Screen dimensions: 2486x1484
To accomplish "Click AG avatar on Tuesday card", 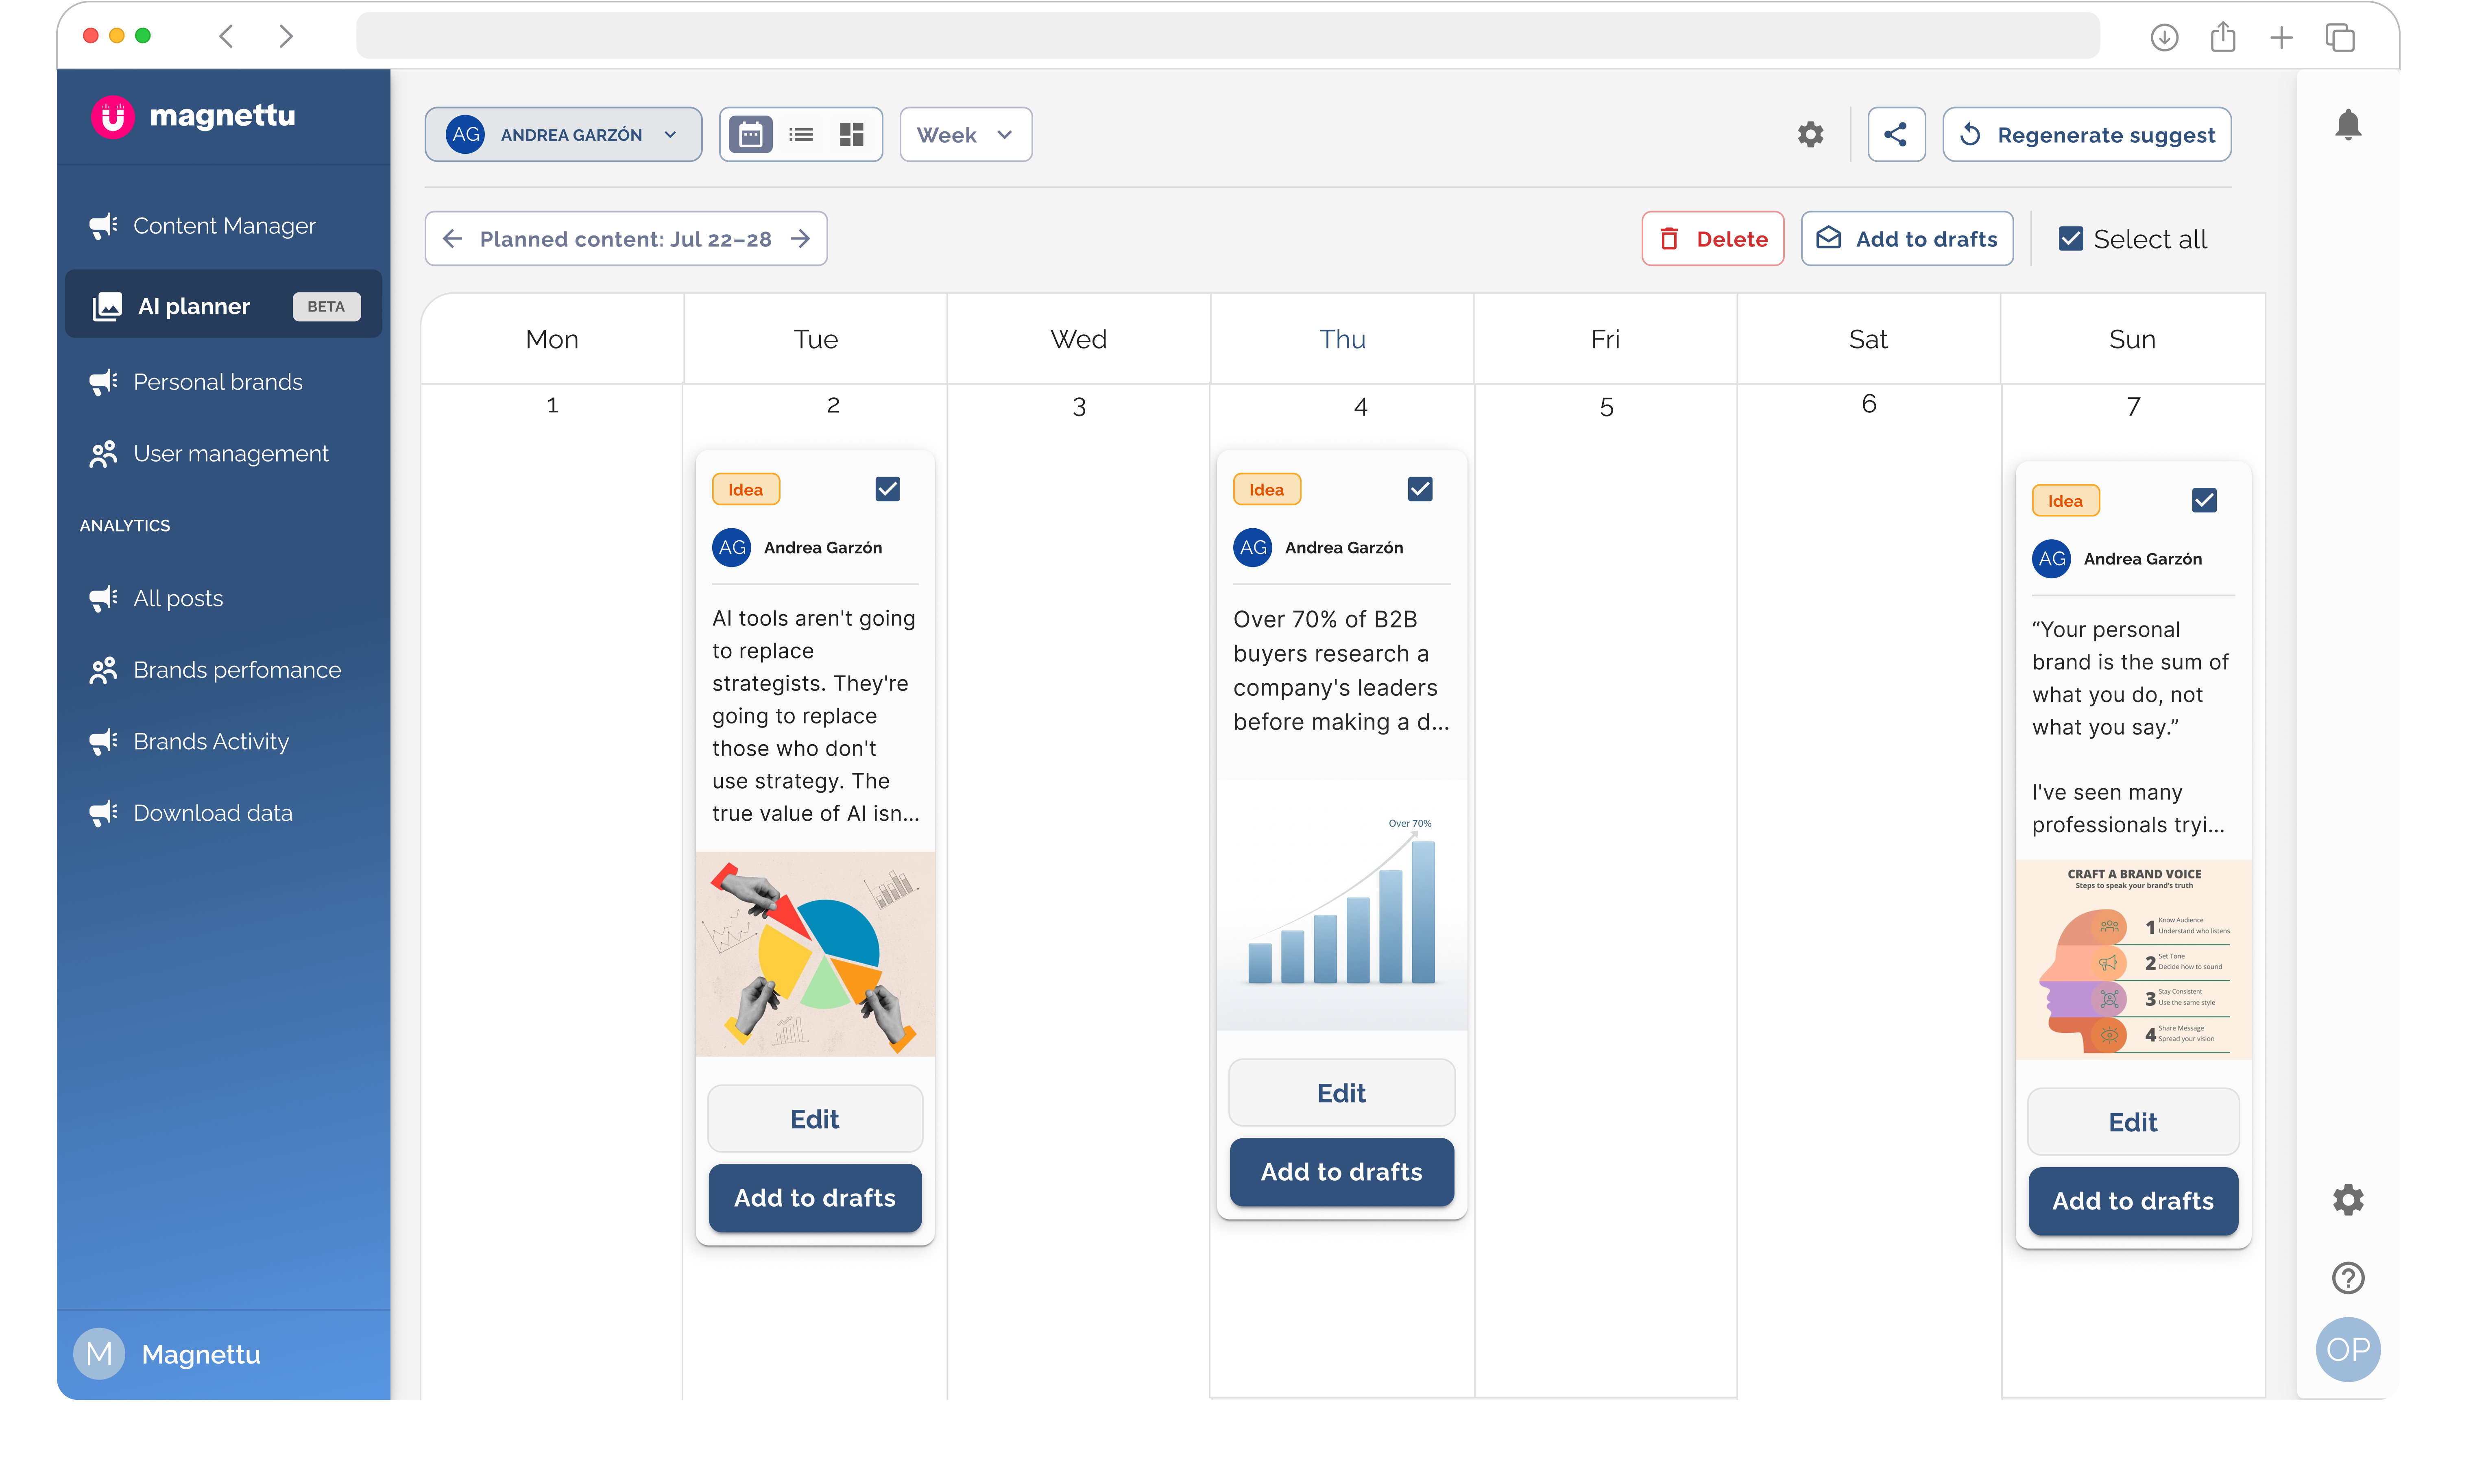I will click(x=732, y=547).
